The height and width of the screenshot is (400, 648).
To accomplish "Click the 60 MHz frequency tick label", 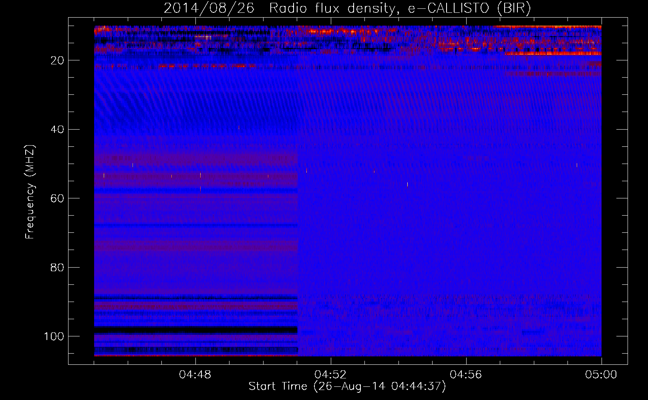I will [57, 198].
